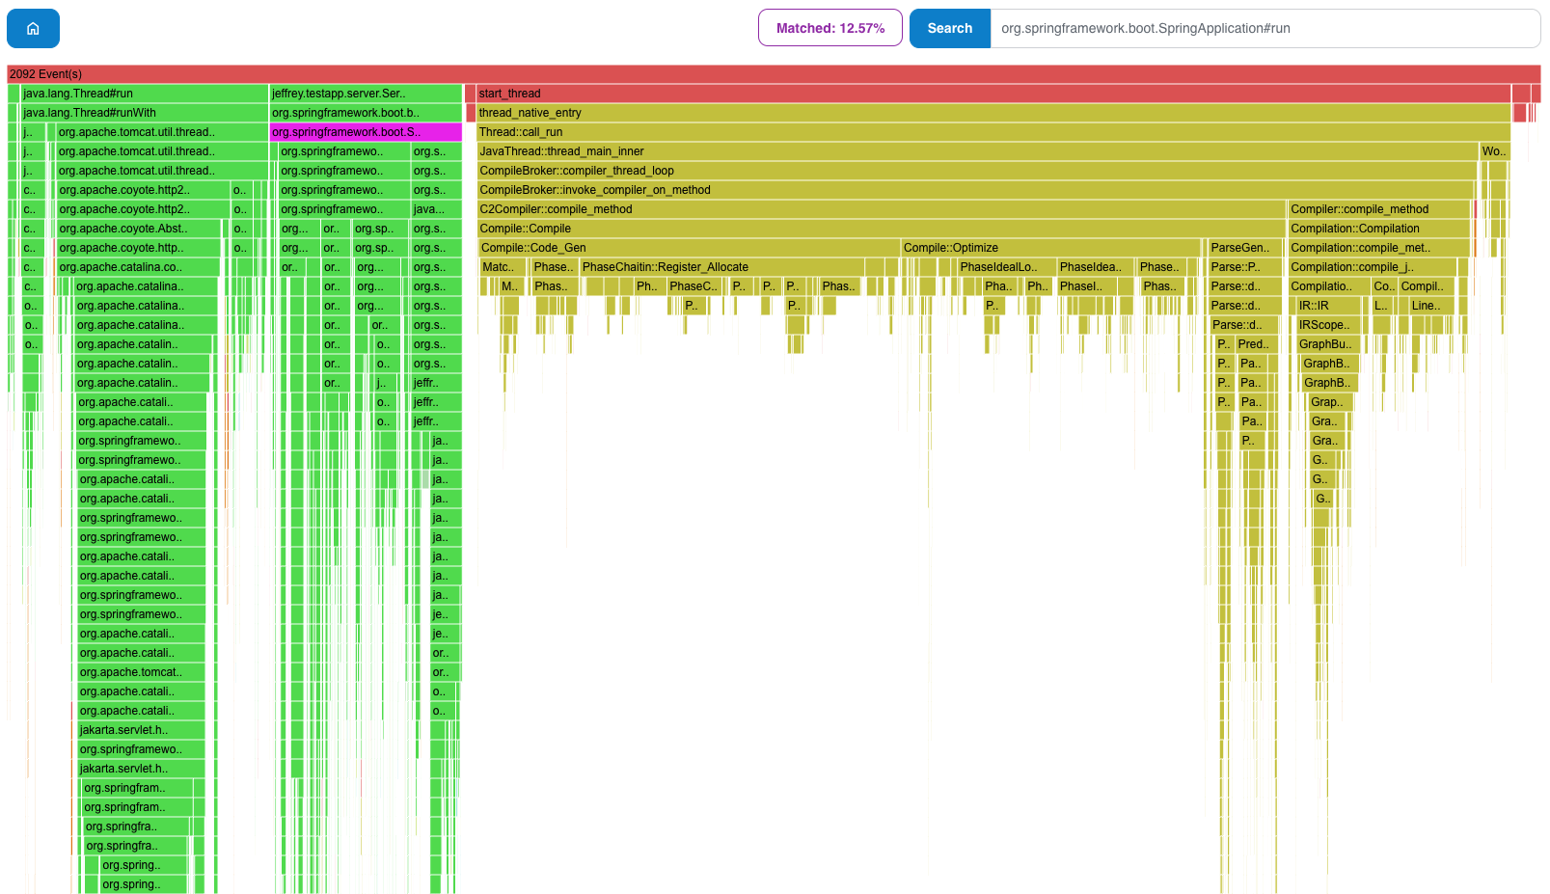Screen dimensions: 1550x894
Task: Select the org.springframework.boot.b.. frame
Action: 366,113
